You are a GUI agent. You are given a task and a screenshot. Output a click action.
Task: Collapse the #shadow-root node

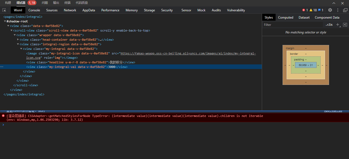(x=5, y=21)
